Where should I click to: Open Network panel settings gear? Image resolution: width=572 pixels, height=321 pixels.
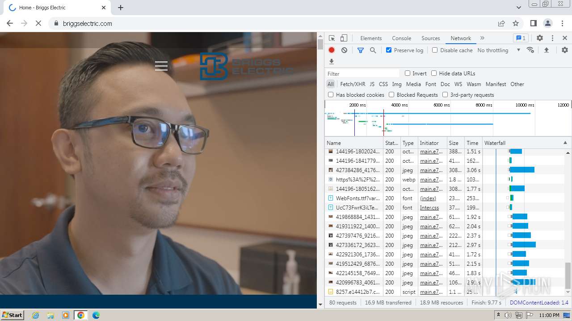565,50
